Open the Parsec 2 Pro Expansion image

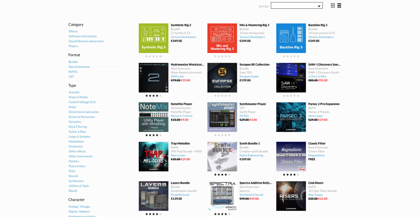pyautogui.click(x=291, y=117)
